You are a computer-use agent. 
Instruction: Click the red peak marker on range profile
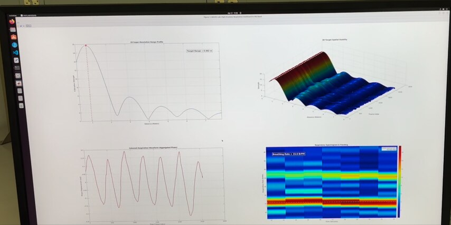coord(87,46)
